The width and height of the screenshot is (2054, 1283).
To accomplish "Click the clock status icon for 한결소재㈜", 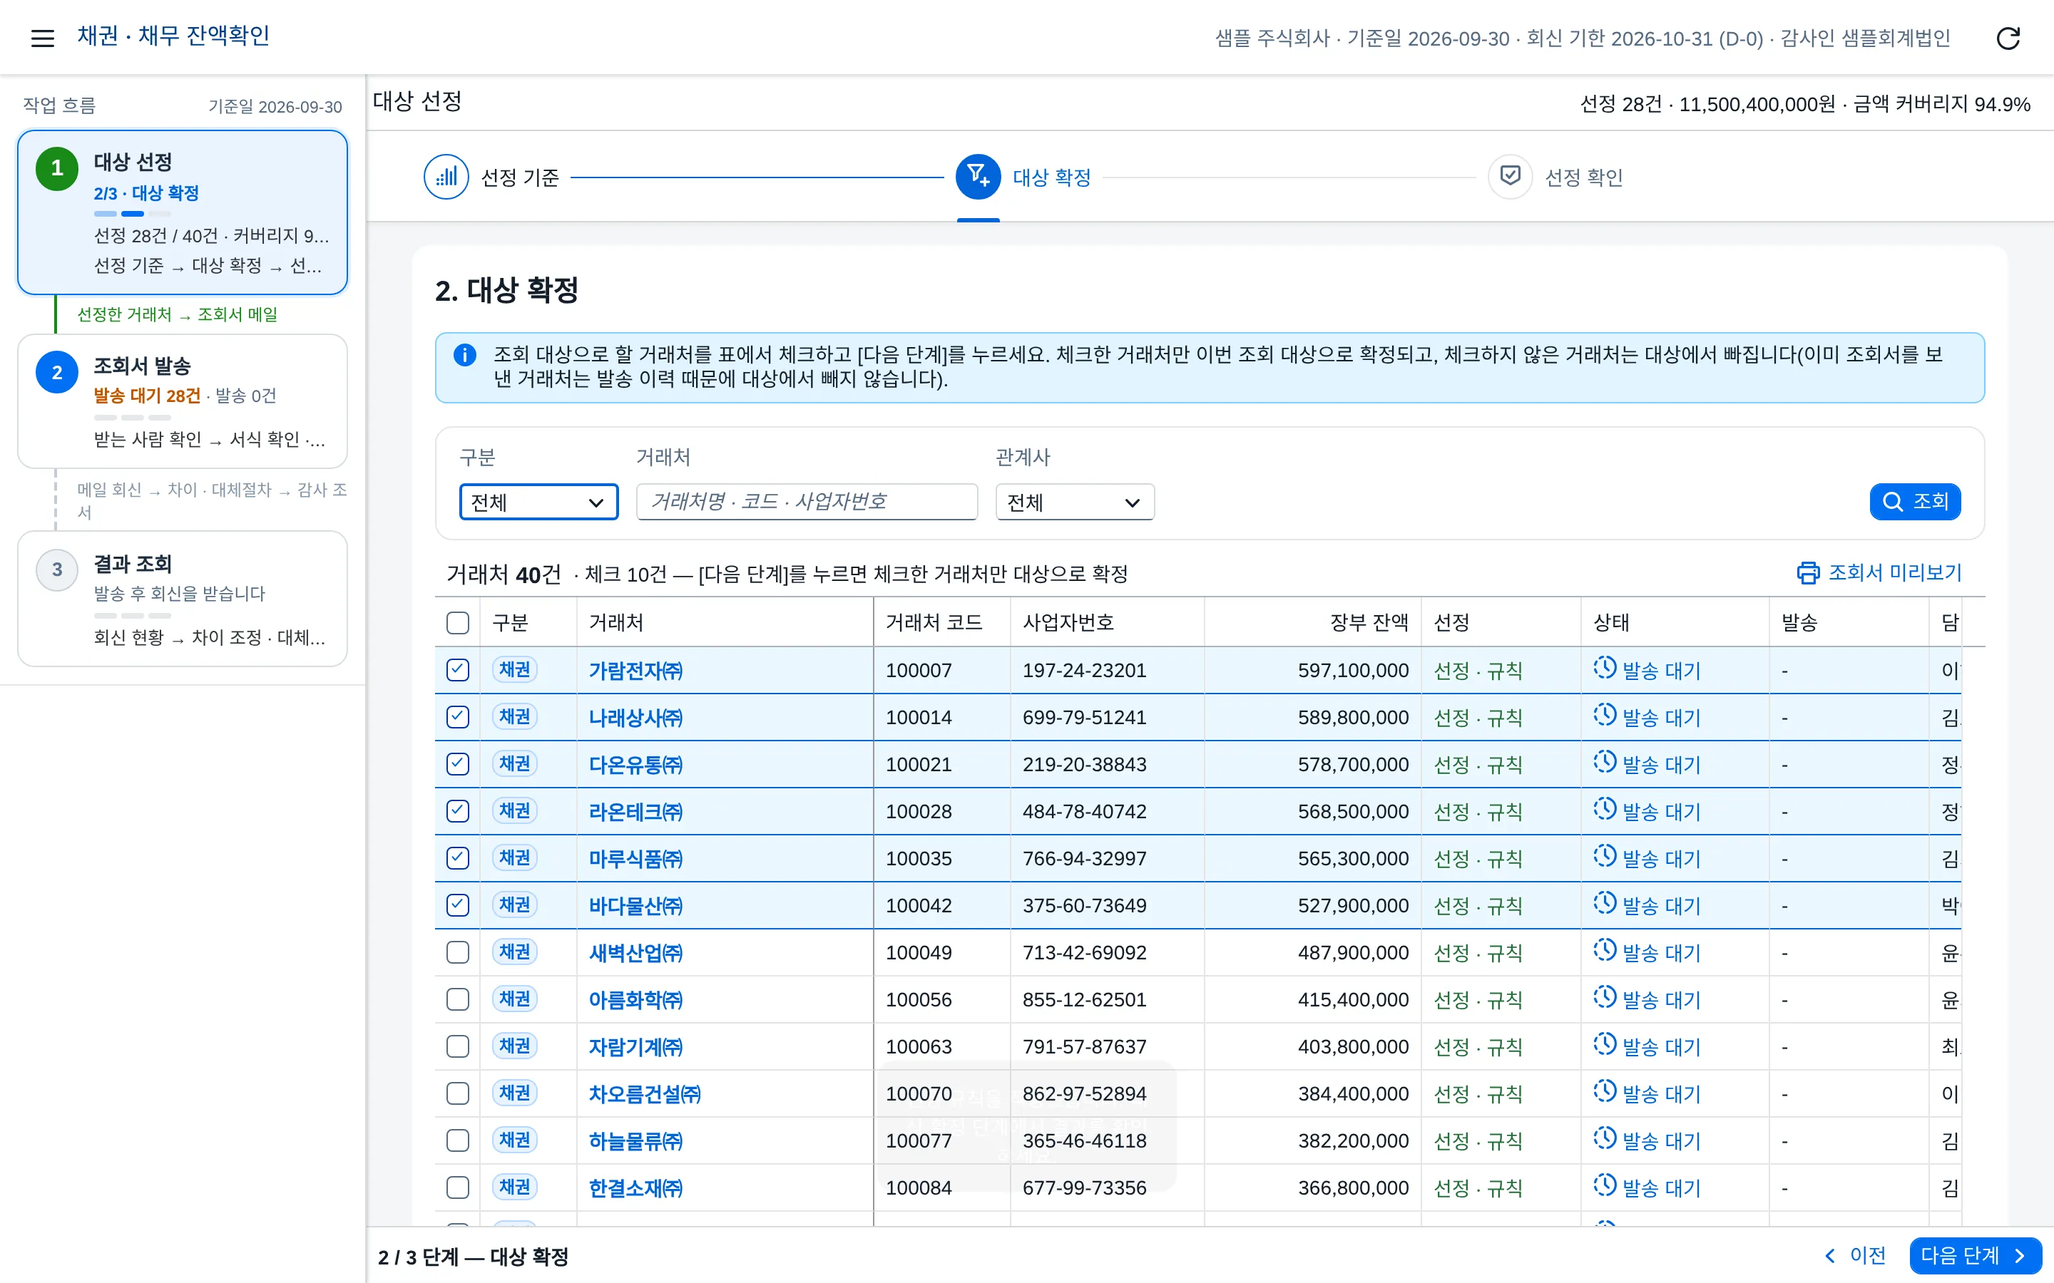I will 1604,1185.
